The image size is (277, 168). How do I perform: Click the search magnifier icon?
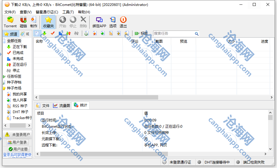(x=197, y=34)
